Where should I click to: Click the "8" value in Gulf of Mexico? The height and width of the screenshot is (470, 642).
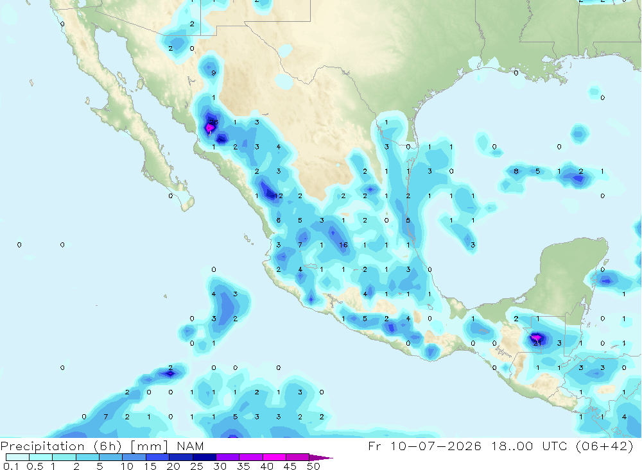pyautogui.click(x=516, y=171)
